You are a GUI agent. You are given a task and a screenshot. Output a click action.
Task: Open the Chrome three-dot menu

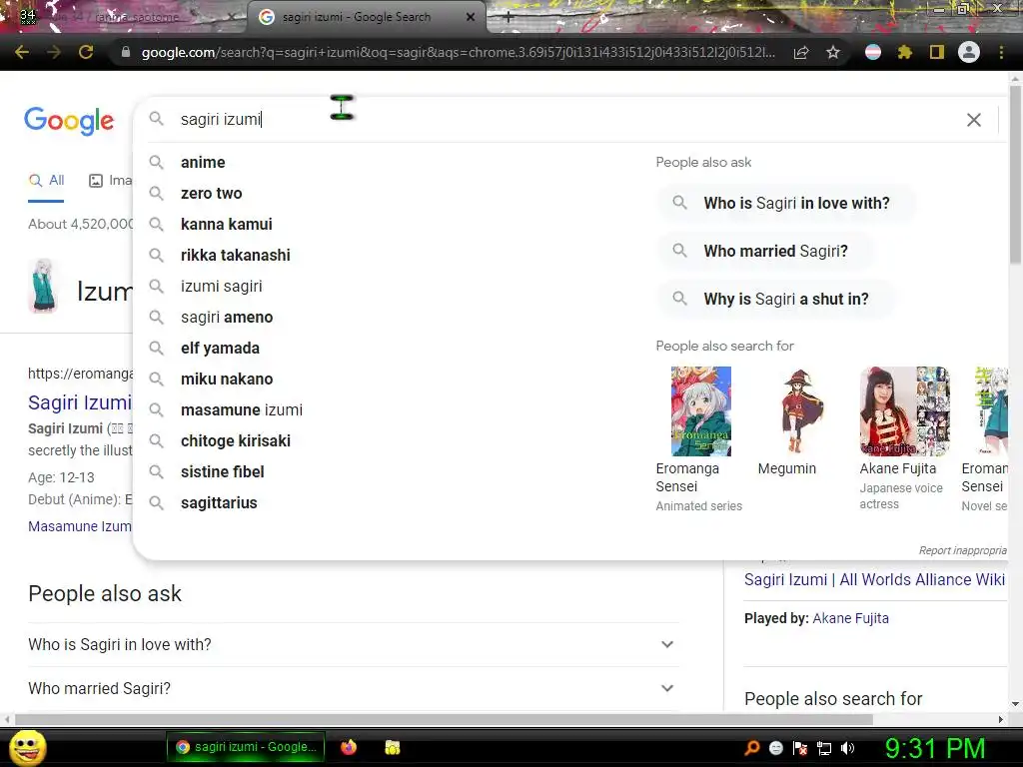(1001, 52)
